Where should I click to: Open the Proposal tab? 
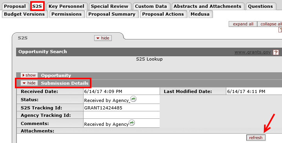pos(15,6)
